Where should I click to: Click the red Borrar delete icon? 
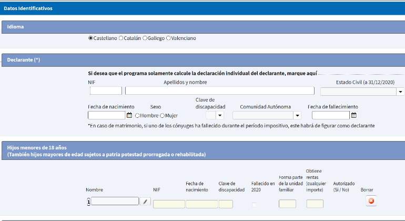coord(371,201)
